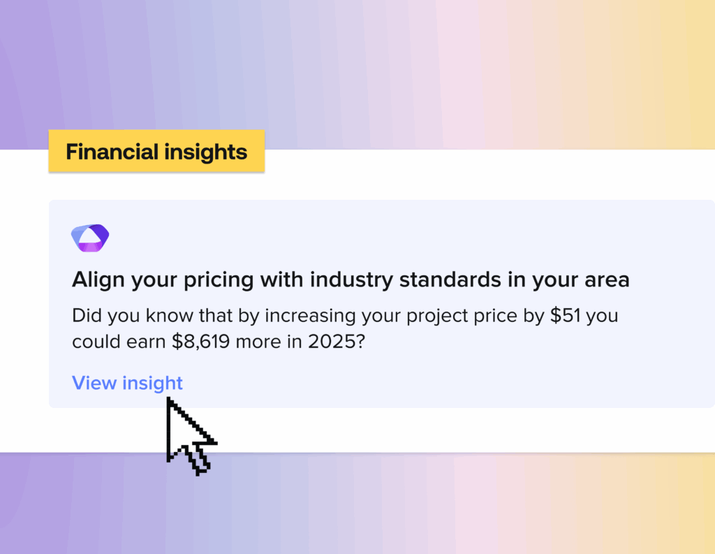Click the Align your pricing heading
Image resolution: width=715 pixels, height=554 pixels.
pos(351,279)
